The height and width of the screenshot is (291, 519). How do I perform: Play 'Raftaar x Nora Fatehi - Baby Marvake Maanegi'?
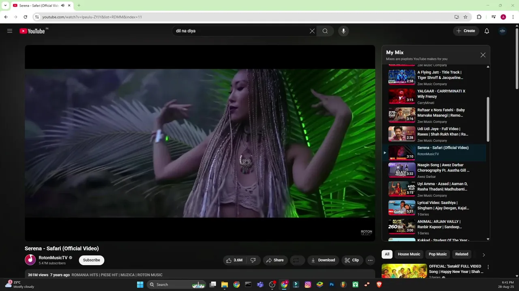(434, 116)
